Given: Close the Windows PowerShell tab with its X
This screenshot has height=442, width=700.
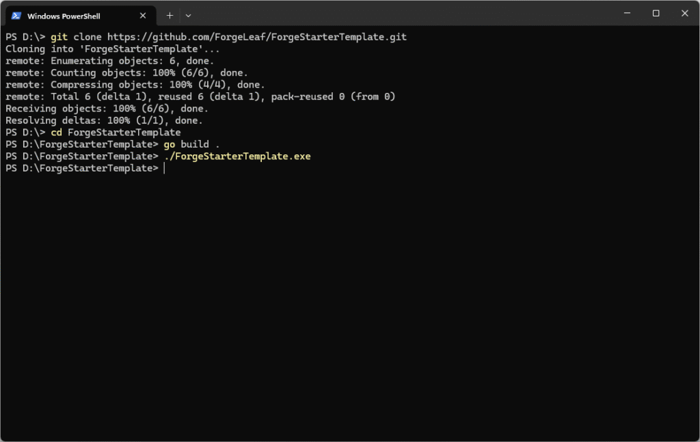Looking at the screenshot, I should (x=143, y=15).
